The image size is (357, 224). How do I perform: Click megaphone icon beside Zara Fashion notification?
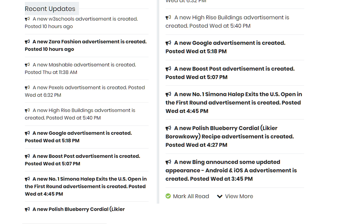click(x=27, y=42)
